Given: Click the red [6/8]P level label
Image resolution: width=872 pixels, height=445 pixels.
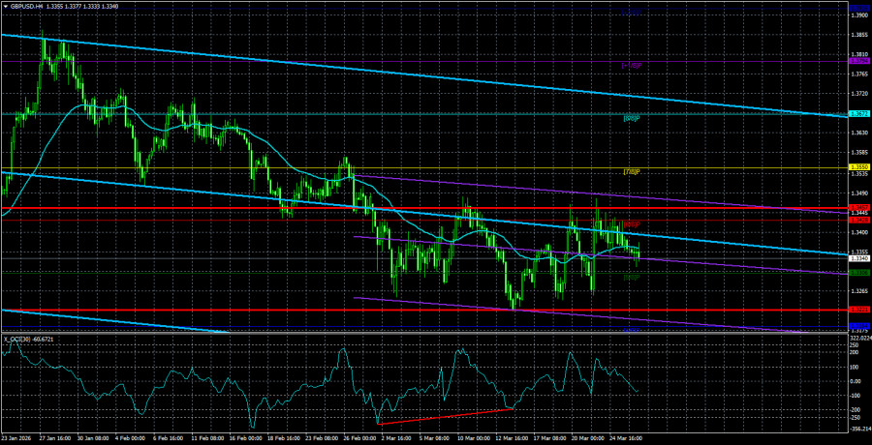Looking at the screenshot, I should pyautogui.click(x=632, y=224).
